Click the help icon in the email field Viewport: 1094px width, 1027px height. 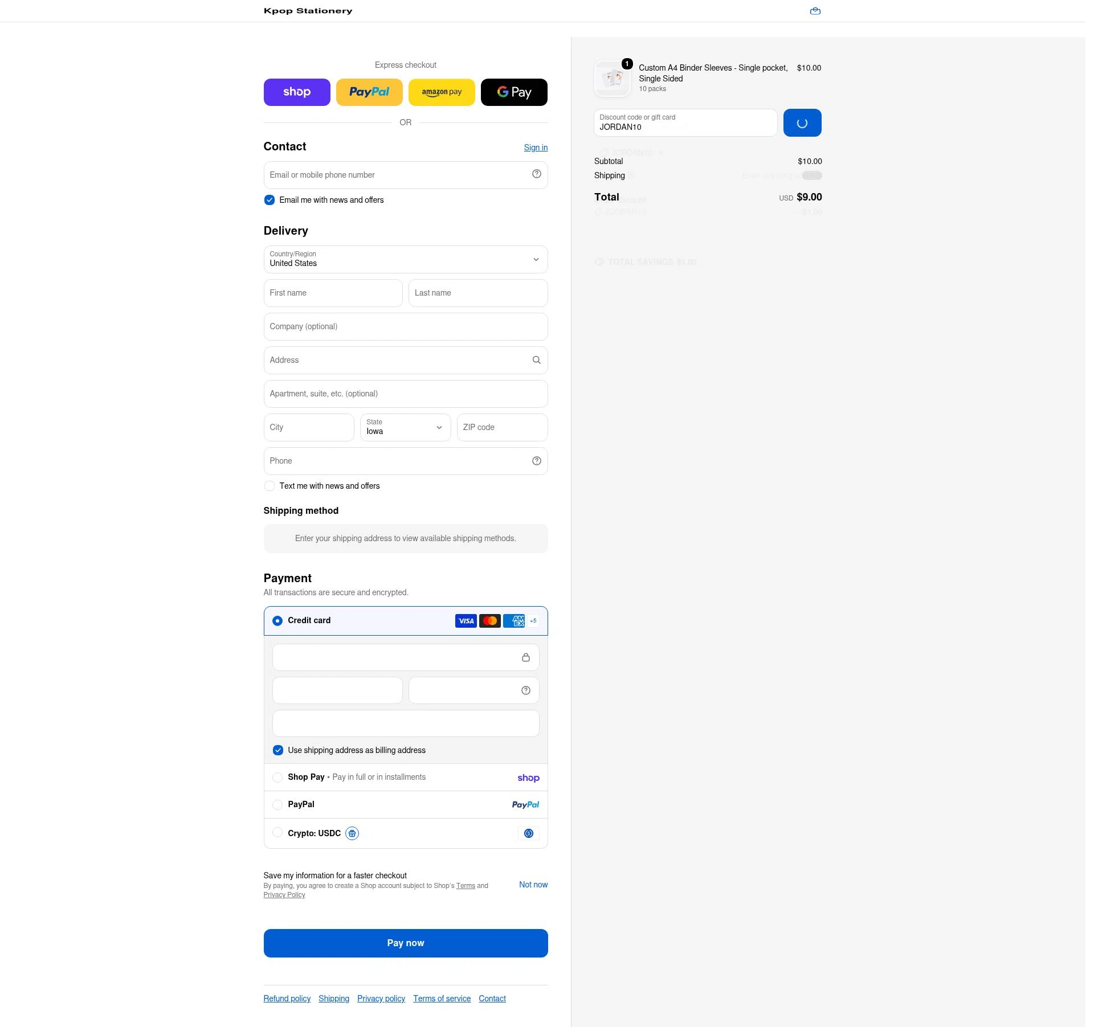[x=536, y=174]
